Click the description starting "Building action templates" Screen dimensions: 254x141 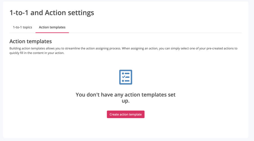pyautogui.click(x=123, y=50)
